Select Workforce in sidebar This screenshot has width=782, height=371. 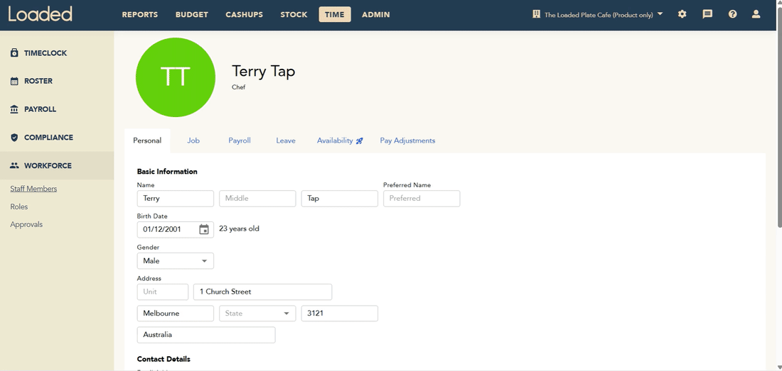click(x=57, y=165)
